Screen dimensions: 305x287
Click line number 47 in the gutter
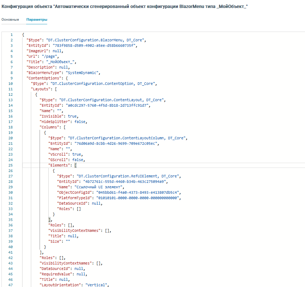point(12,285)
